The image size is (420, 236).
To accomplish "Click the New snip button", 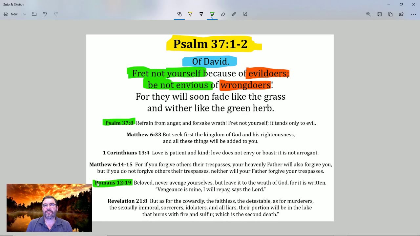I will (10, 14).
